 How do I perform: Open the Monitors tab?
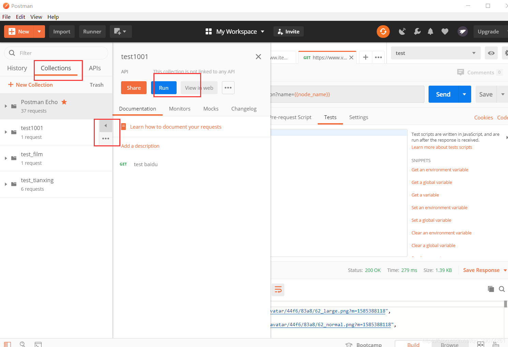point(180,109)
